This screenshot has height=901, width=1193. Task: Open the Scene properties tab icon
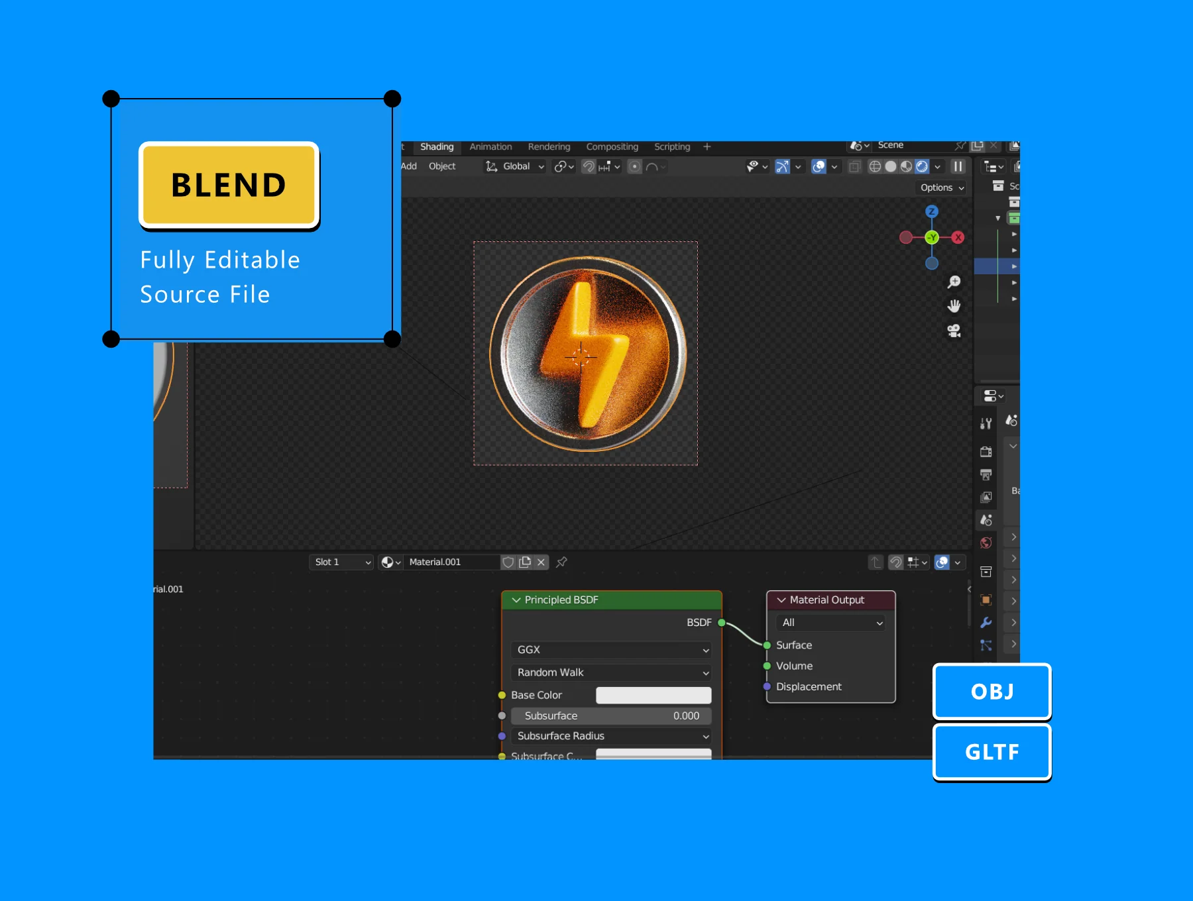[x=986, y=520]
